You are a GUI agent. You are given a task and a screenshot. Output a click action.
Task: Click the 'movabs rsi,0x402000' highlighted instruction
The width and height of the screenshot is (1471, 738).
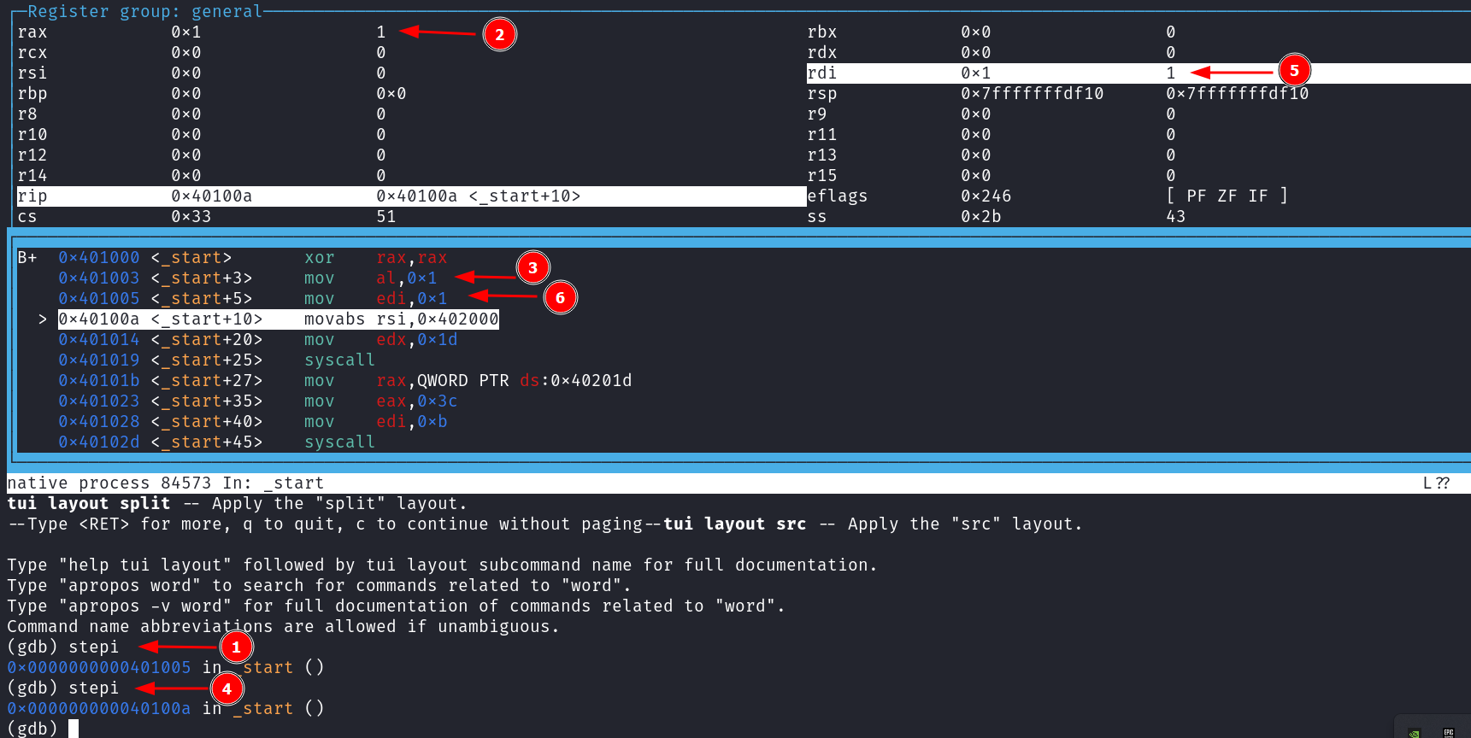401,319
